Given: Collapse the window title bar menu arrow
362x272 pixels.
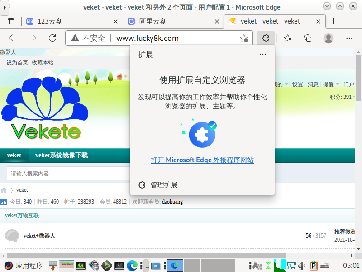Looking at the screenshot, I should 5,8.
